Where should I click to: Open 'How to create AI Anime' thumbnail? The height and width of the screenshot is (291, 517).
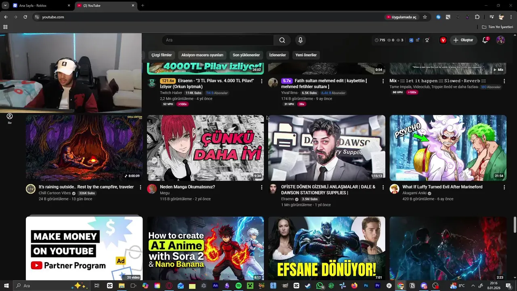coord(205,248)
